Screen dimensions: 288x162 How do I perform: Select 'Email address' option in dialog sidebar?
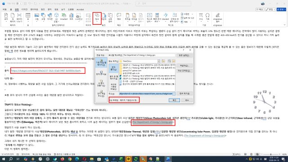pos(101,94)
